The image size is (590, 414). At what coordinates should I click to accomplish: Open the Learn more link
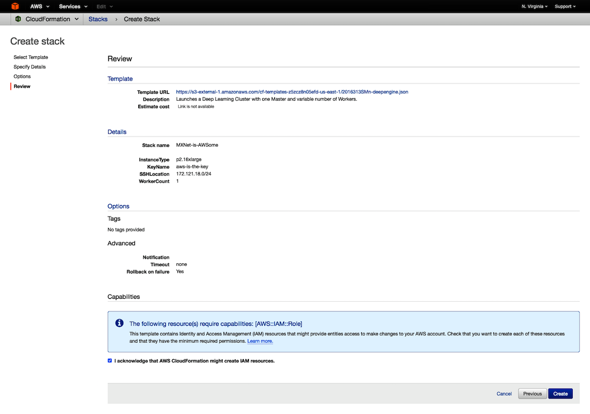click(260, 341)
